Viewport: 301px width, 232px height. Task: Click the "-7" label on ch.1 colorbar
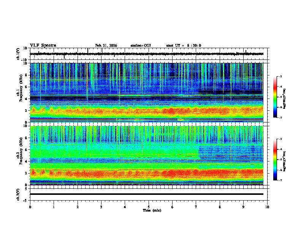pyautogui.click(x=280, y=118)
